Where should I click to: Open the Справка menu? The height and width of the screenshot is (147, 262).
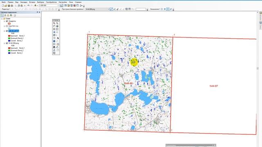78,2
